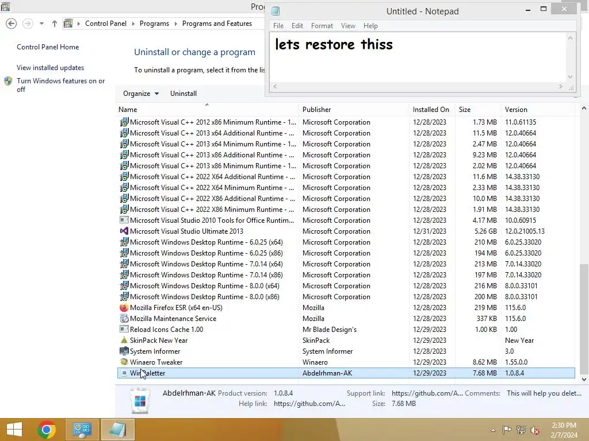Click Notepad vertical scrollbar up arrow
Viewport: 589px width, 441px height.
(570, 38)
